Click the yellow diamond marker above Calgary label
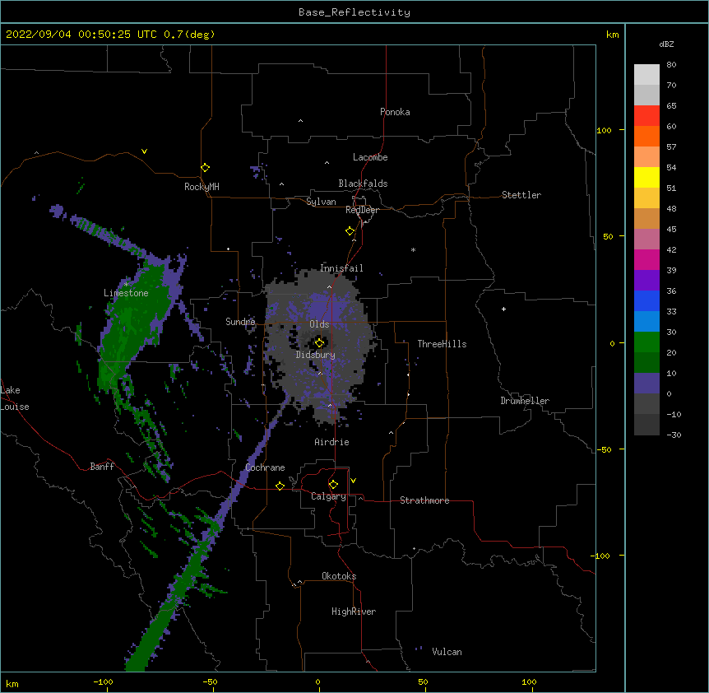 tap(333, 485)
